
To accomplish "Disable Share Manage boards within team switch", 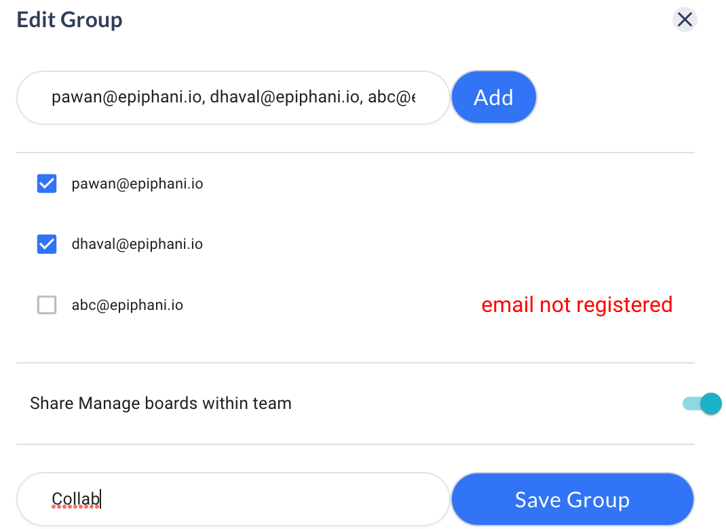I will pyautogui.click(x=702, y=404).
